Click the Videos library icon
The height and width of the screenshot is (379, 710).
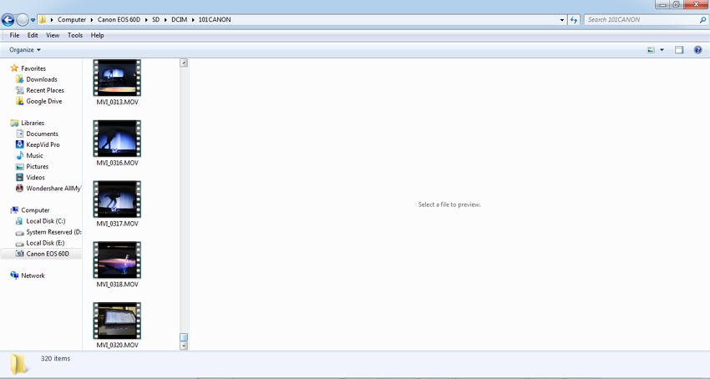[19, 177]
